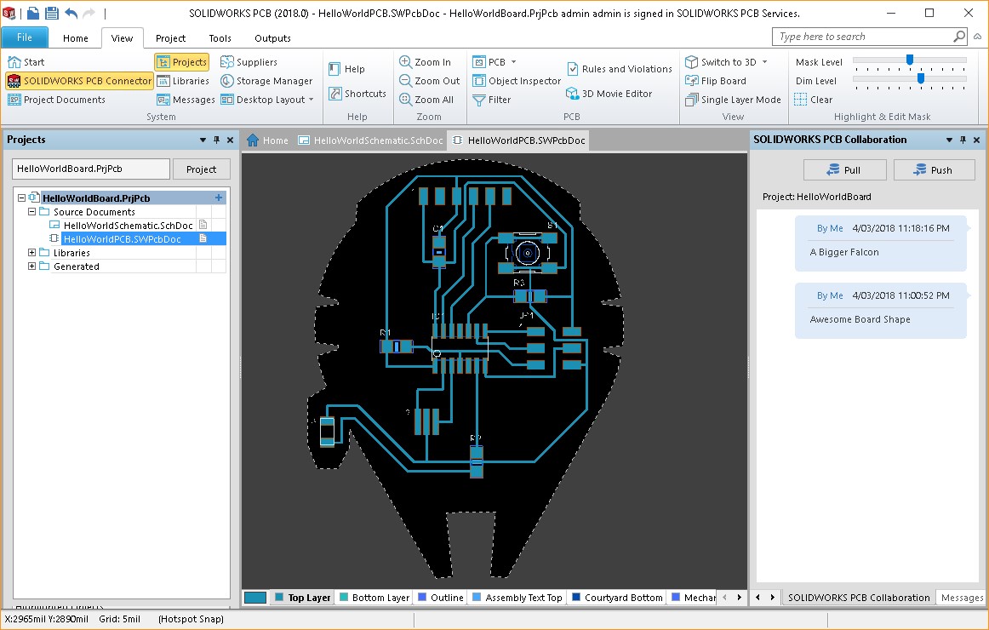The width and height of the screenshot is (989, 630).
Task: Open the Collaboration panel options dropdown
Action: [x=949, y=140]
